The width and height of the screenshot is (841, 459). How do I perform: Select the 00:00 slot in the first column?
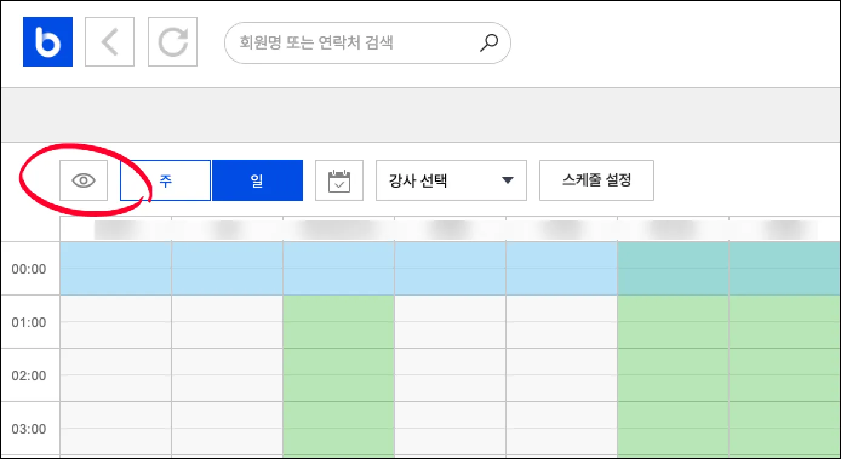(116, 268)
